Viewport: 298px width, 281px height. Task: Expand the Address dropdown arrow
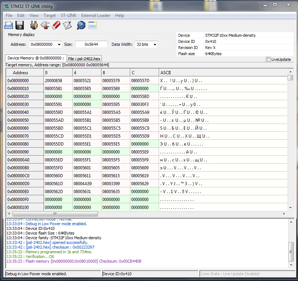(x=59, y=45)
